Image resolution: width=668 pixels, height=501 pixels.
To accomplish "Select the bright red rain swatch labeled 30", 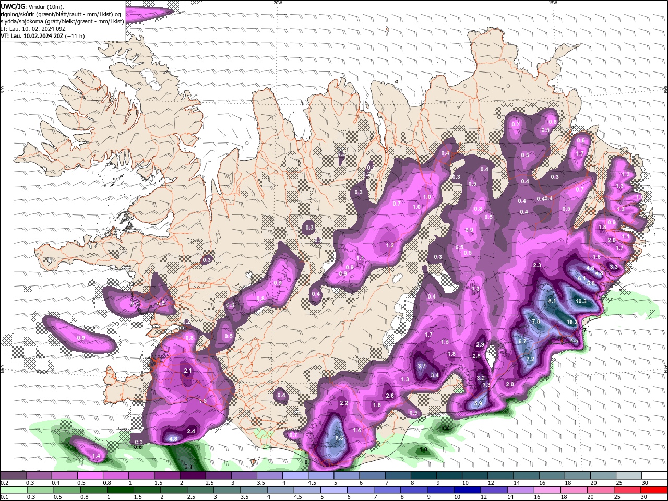I will pyautogui.click(x=654, y=490).
